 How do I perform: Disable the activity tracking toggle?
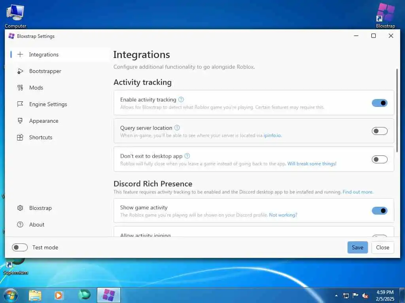click(x=379, y=103)
